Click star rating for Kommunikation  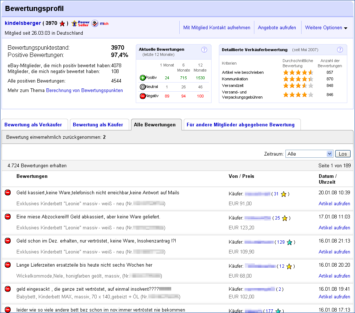tap(298, 79)
